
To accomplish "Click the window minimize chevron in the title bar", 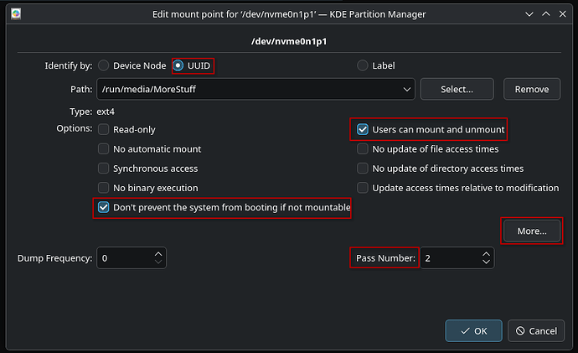I will click(529, 14).
